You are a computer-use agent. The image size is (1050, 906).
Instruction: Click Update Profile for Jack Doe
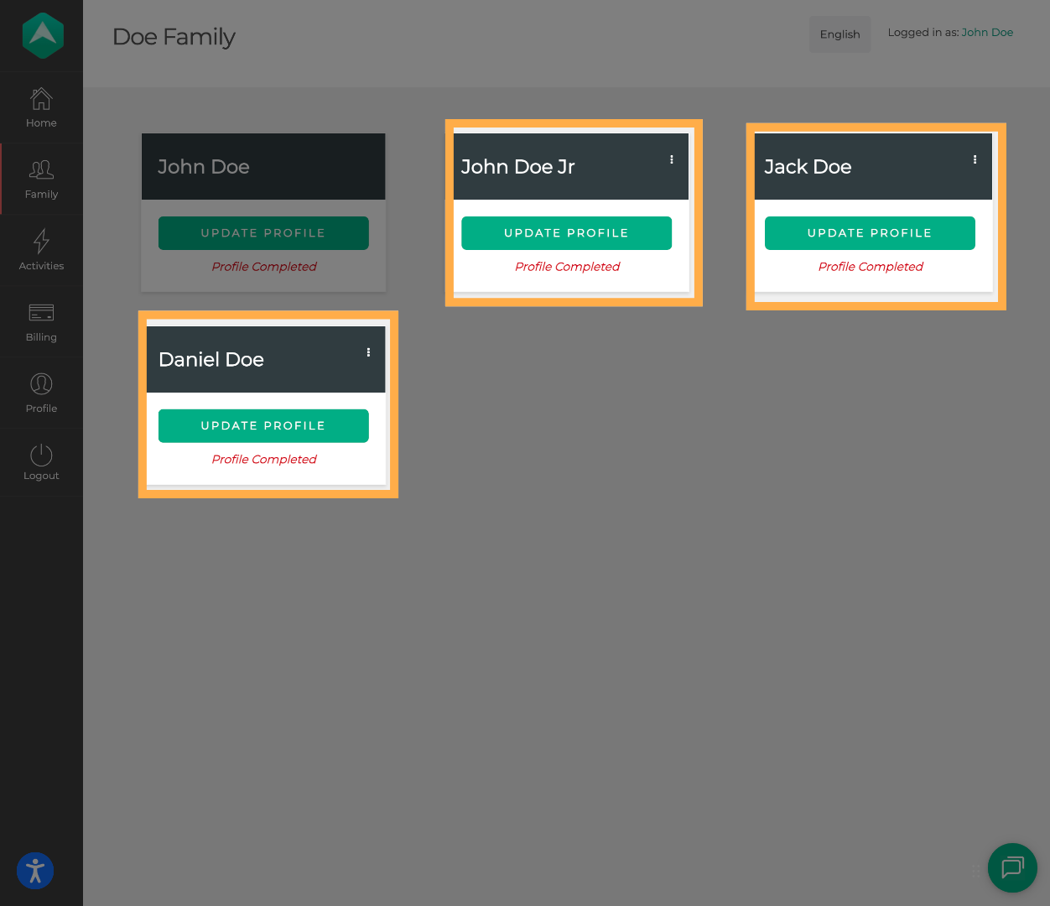870,232
